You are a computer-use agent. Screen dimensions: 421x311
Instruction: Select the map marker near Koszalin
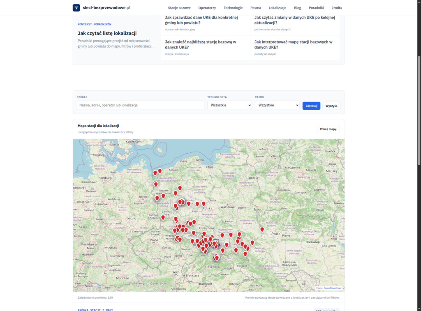tap(160, 171)
